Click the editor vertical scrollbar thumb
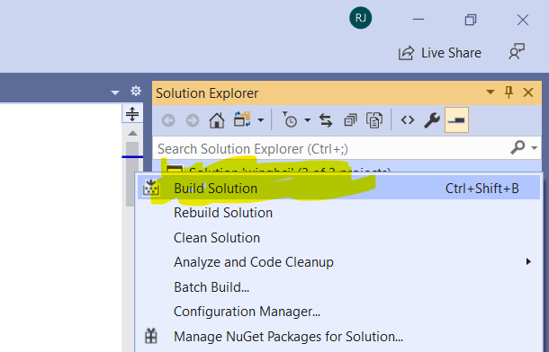The height and width of the screenshot is (352, 549). pos(132,174)
